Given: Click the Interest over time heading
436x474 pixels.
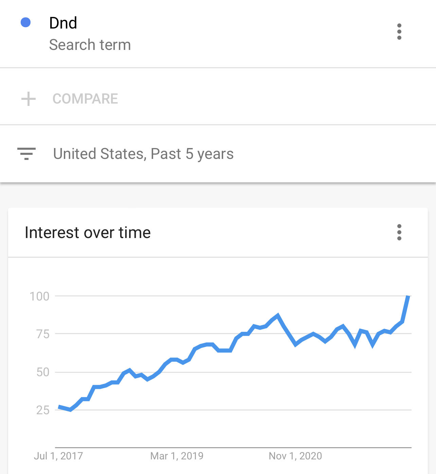Looking at the screenshot, I should [x=88, y=233].
